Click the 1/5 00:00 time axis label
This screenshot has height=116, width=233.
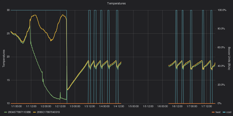pos(133,106)
